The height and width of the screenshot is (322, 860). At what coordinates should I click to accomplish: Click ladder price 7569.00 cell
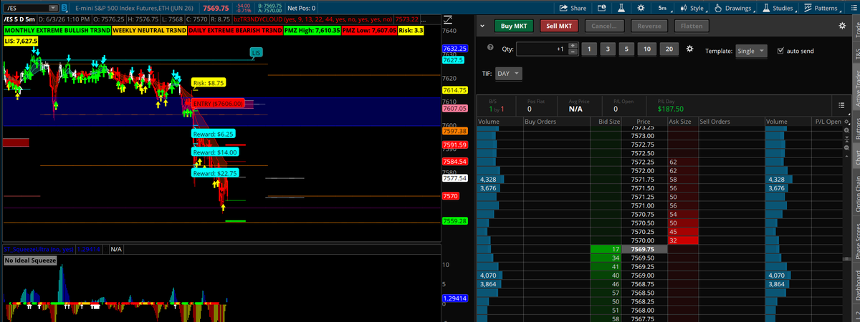[643, 275]
